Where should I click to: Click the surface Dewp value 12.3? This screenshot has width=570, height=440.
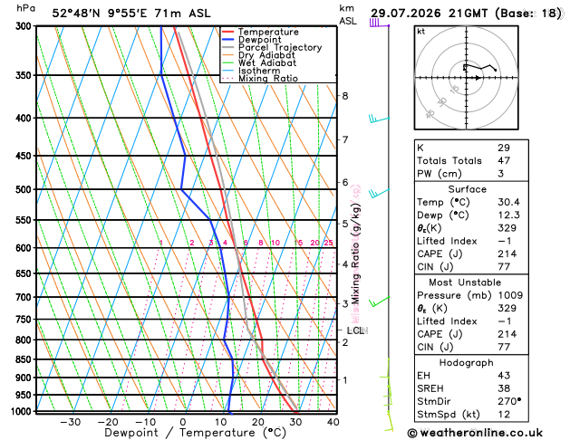(509, 215)
